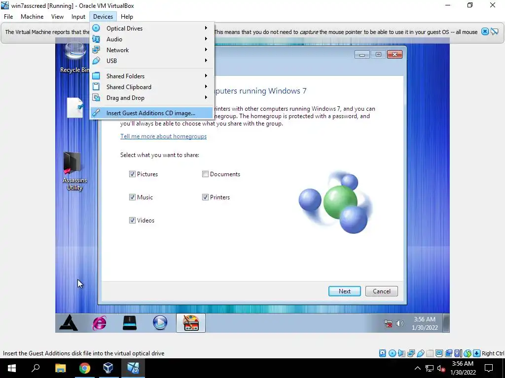Click the display status bar icon
The height and width of the screenshot is (378, 505).
439,353
